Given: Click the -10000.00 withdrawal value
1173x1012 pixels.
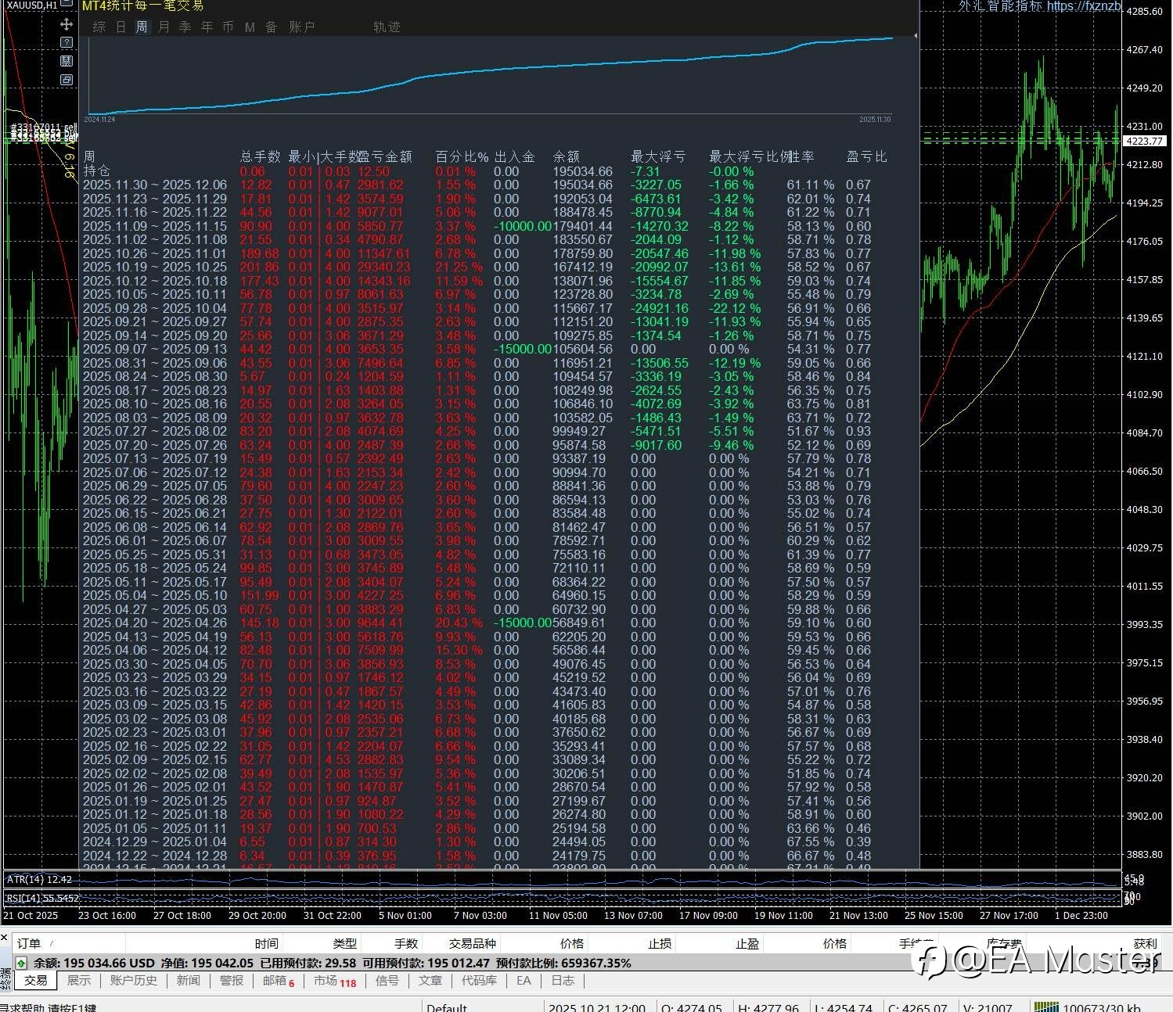Looking at the screenshot, I should pyautogui.click(x=523, y=226).
